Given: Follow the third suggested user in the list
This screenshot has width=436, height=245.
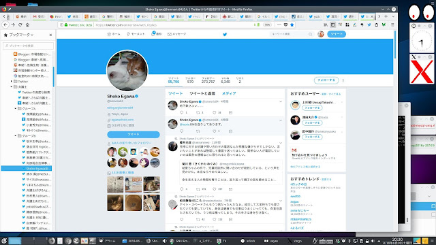Looking at the screenshot, I should (312, 137).
